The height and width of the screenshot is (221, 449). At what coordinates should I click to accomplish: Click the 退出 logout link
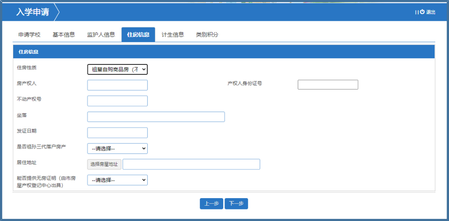tap(431, 12)
